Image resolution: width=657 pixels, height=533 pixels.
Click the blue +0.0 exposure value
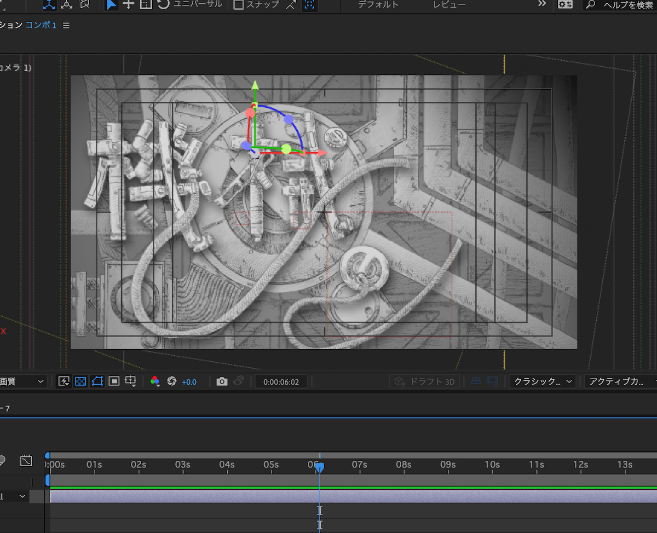[x=189, y=382]
